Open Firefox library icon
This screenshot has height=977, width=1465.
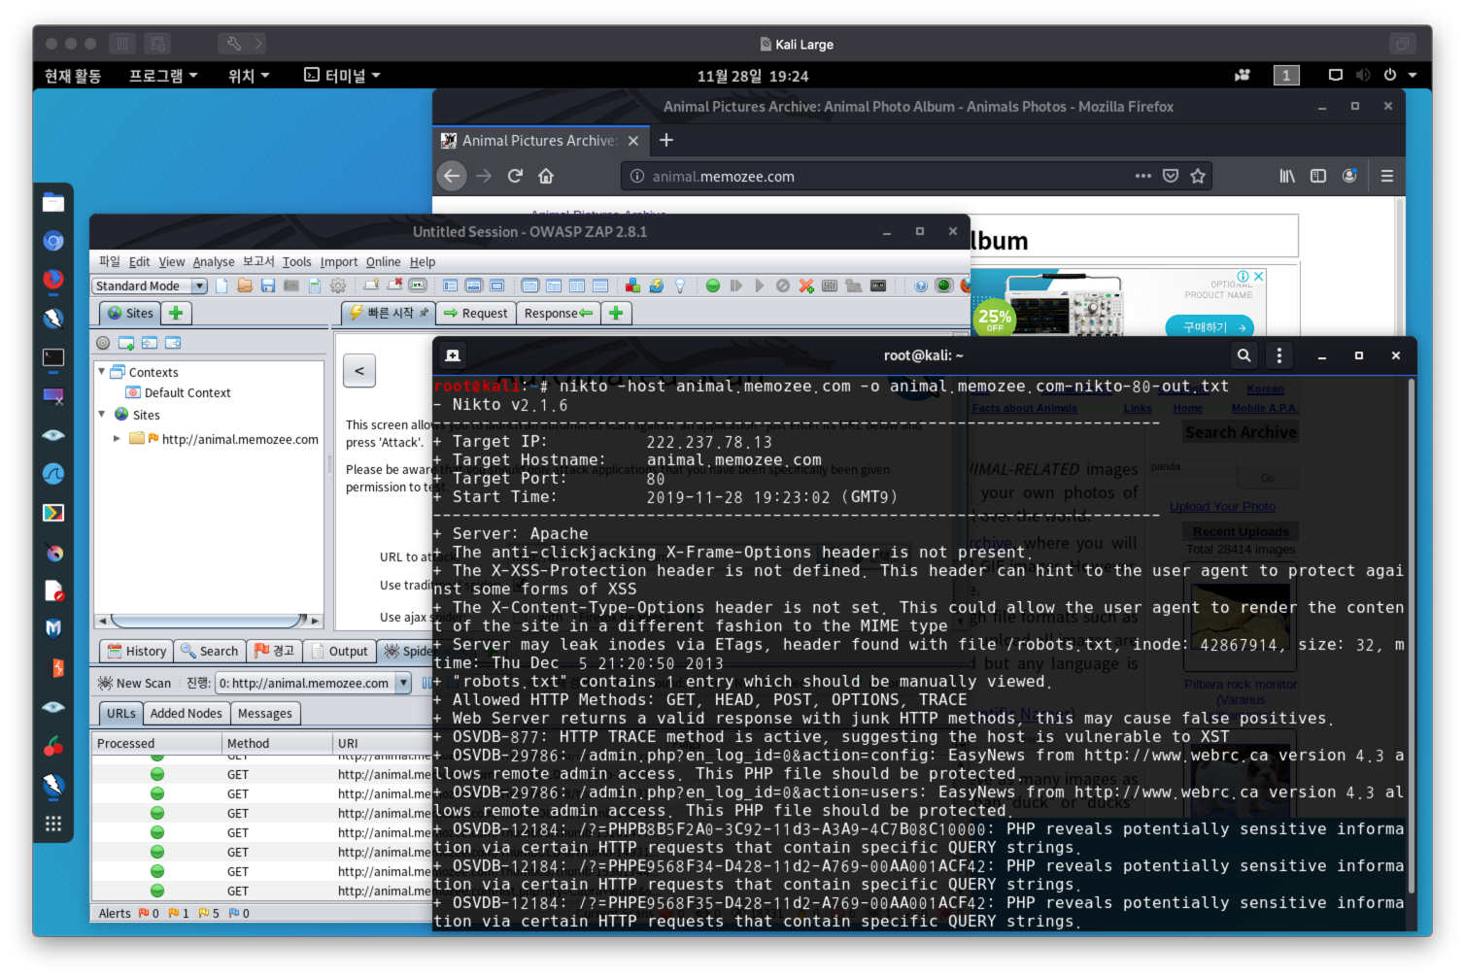click(x=1287, y=176)
